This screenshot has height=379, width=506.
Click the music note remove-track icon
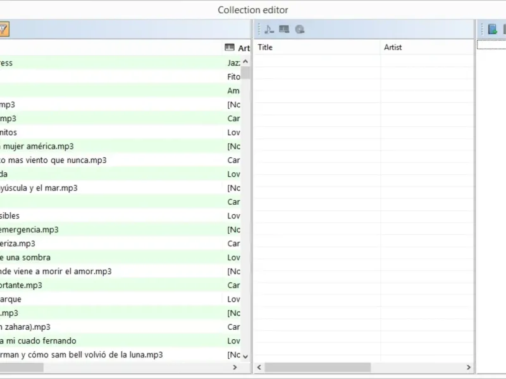tap(269, 29)
